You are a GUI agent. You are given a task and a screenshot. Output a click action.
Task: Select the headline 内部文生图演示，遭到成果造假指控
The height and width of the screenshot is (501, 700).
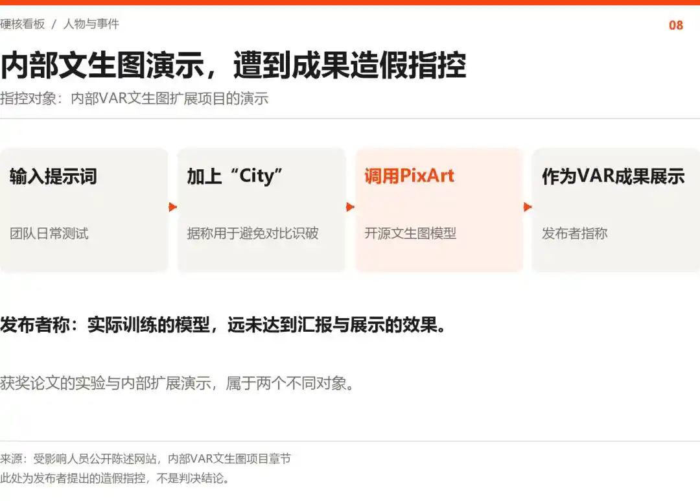tap(233, 65)
